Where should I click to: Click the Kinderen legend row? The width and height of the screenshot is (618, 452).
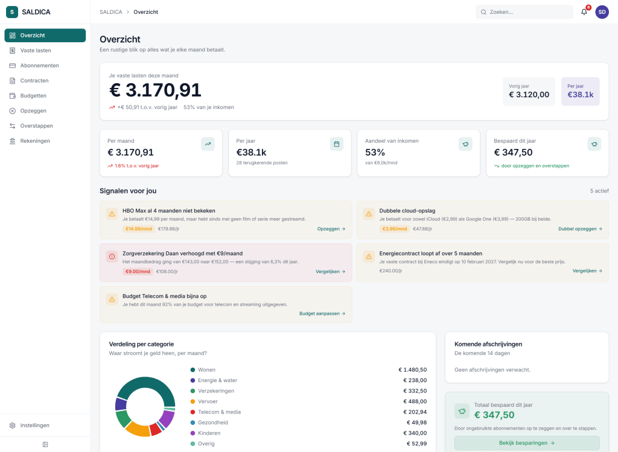coord(308,433)
